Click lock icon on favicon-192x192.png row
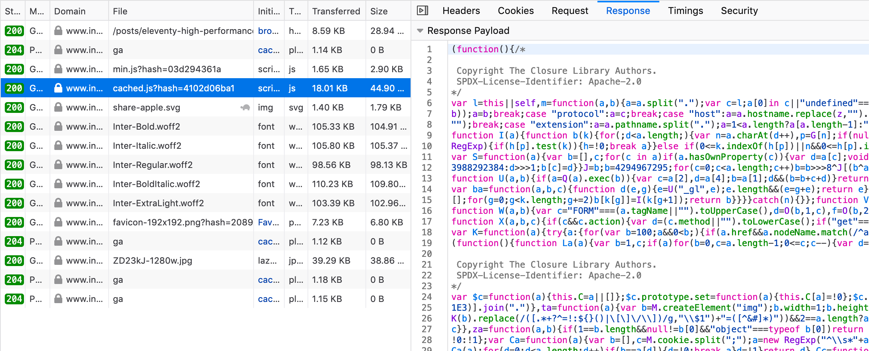This screenshot has width=869, height=351. tap(58, 222)
